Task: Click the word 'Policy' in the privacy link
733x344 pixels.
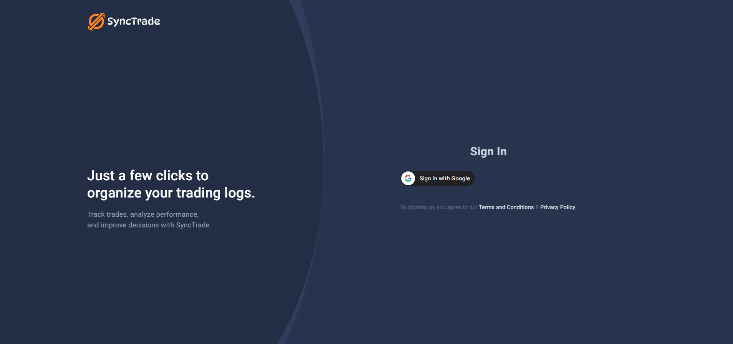Action: (568, 207)
